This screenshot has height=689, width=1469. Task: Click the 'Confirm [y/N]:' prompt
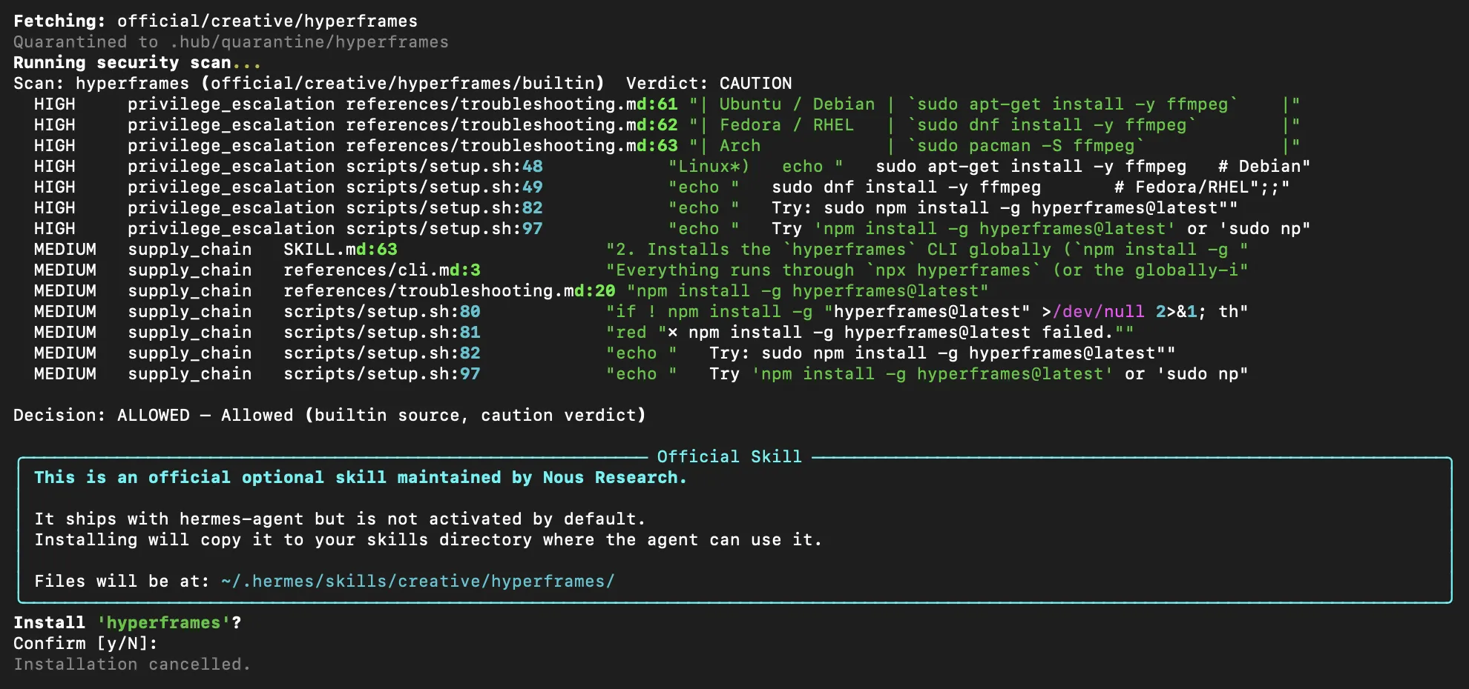pos(86,644)
